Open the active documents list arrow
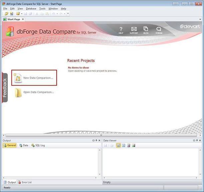The width and height of the screenshot is (204, 192). (200, 19)
